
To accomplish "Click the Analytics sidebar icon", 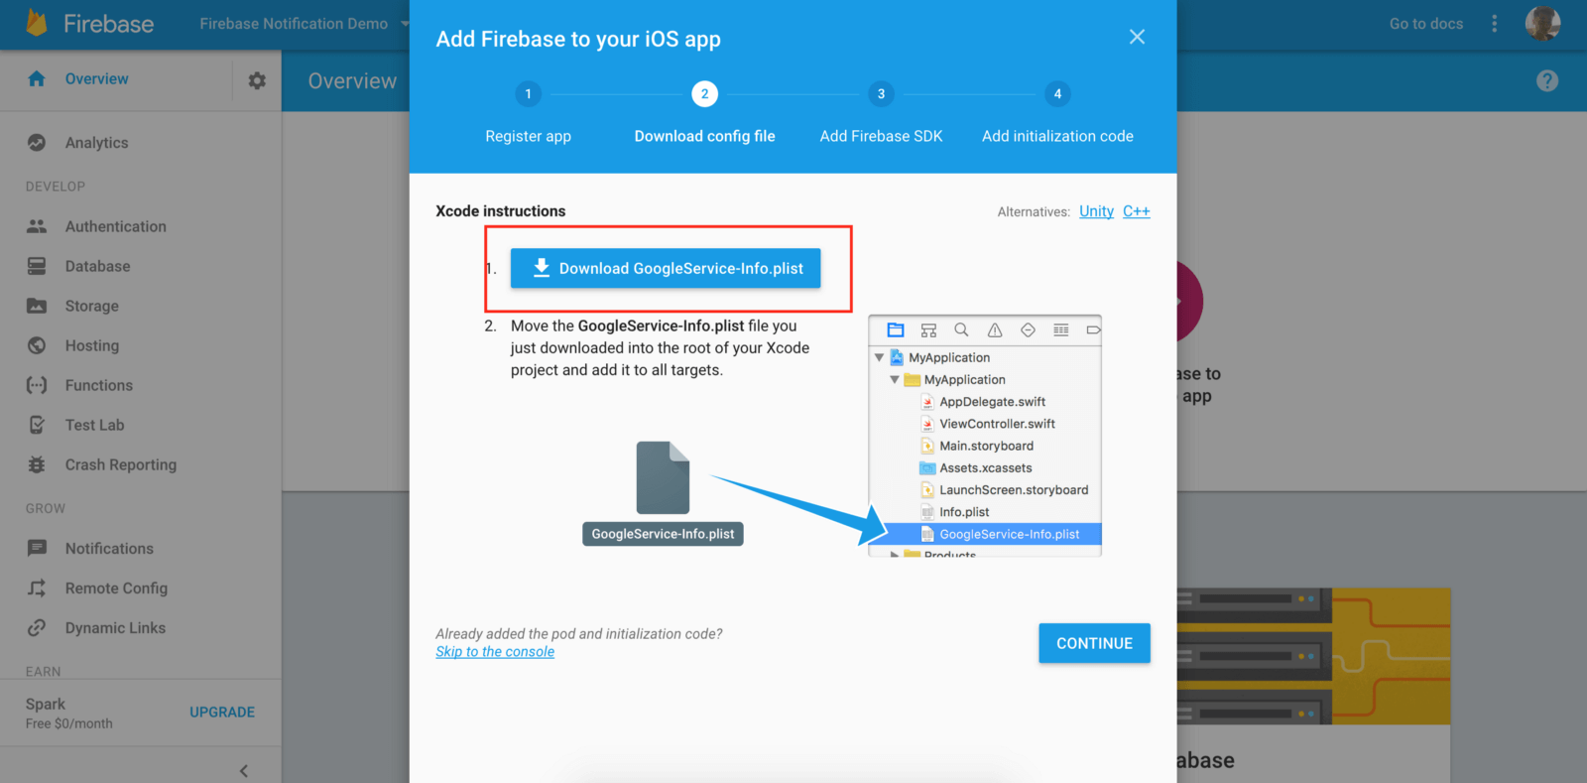I will click(37, 143).
